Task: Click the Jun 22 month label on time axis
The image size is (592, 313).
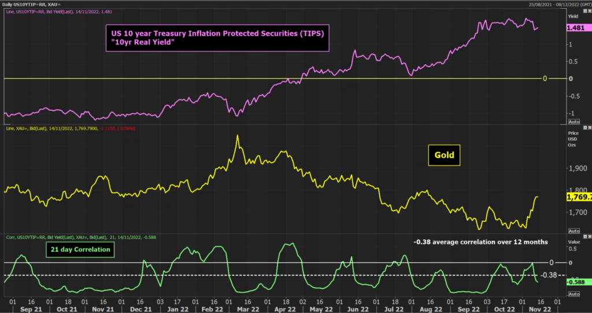Action: [x=357, y=309]
